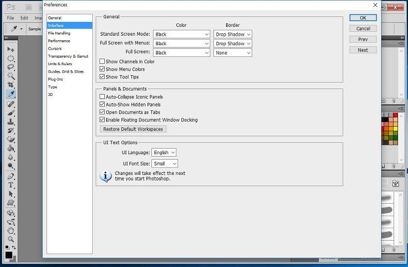
Task: Select the Brush tool
Action: pyautogui.click(x=11, y=113)
